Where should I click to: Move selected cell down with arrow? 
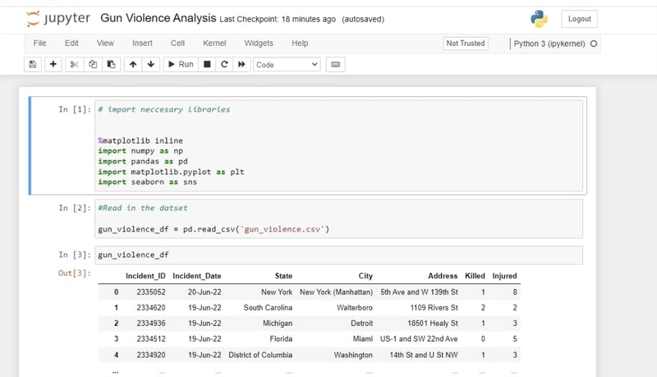click(151, 64)
